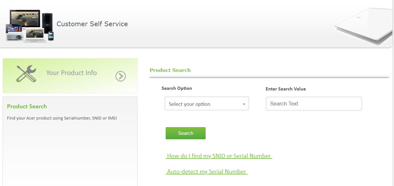Click the projector image in the header
Image resolution: width=394 pixels, height=186 pixels.
point(15,36)
